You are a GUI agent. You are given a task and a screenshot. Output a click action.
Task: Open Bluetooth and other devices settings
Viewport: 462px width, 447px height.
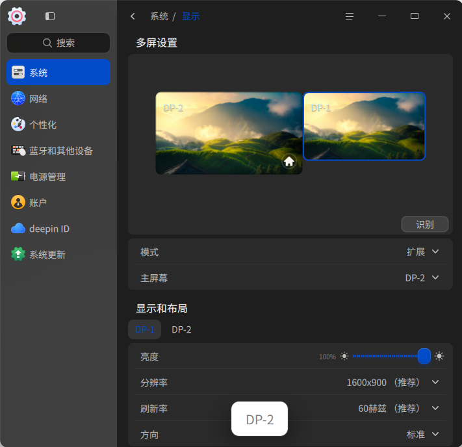pyautogui.click(x=58, y=151)
